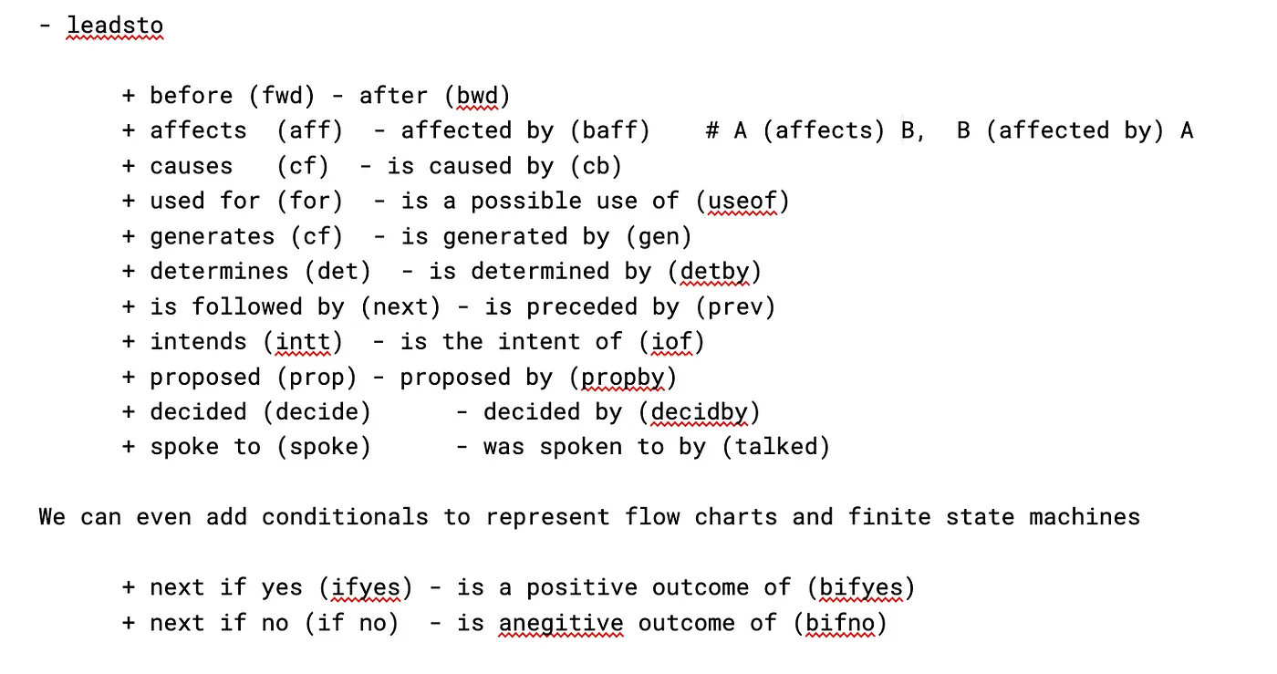1277x674 pixels.
Task: Click the underlined word ifyes
Action: tap(367, 588)
